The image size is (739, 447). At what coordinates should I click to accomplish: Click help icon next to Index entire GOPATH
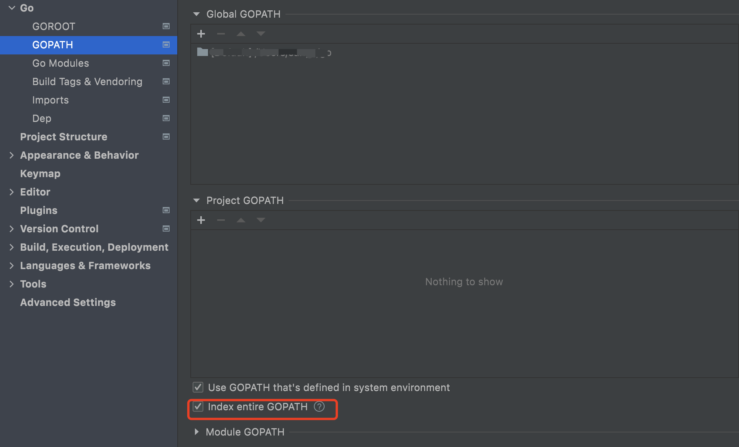tap(319, 406)
